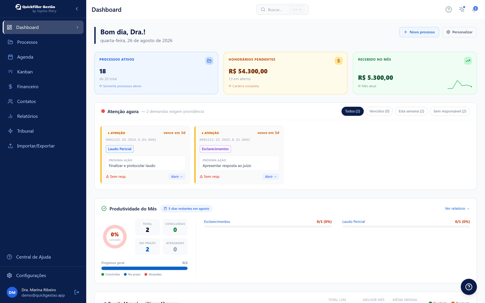Select the Esta semana (2) filter
This screenshot has height=303, width=485.
[x=411, y=111]
